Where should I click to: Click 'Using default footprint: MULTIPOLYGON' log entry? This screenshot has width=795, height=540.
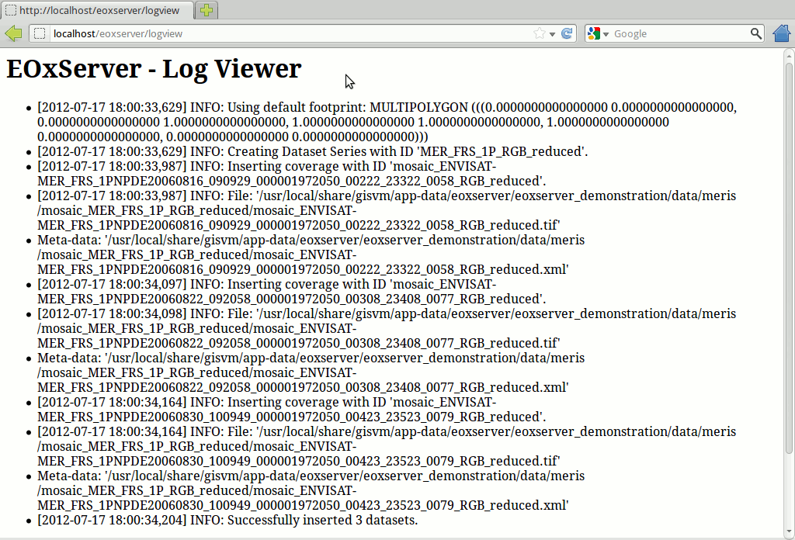coord(387,122)
